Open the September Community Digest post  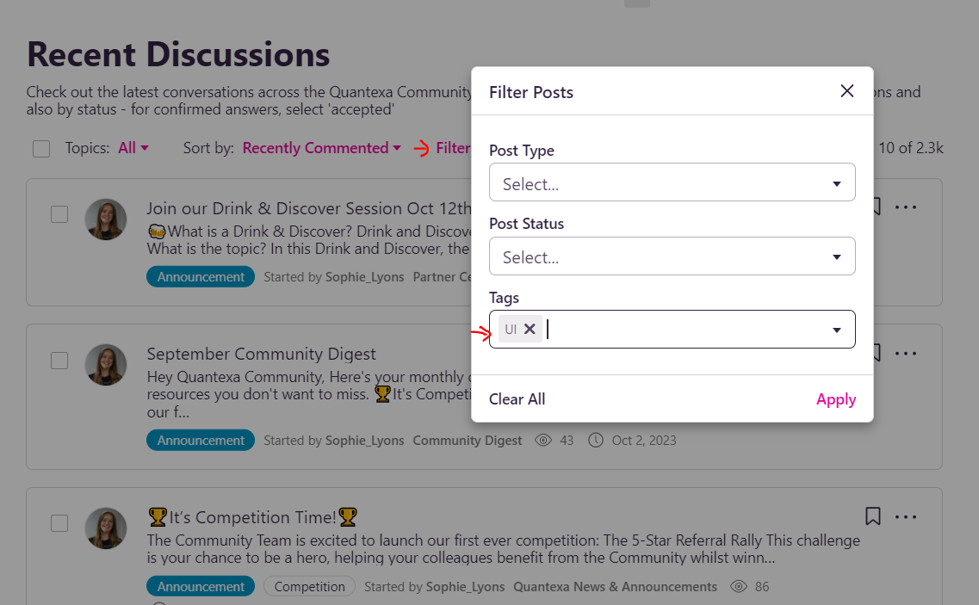tap(261, 354)
